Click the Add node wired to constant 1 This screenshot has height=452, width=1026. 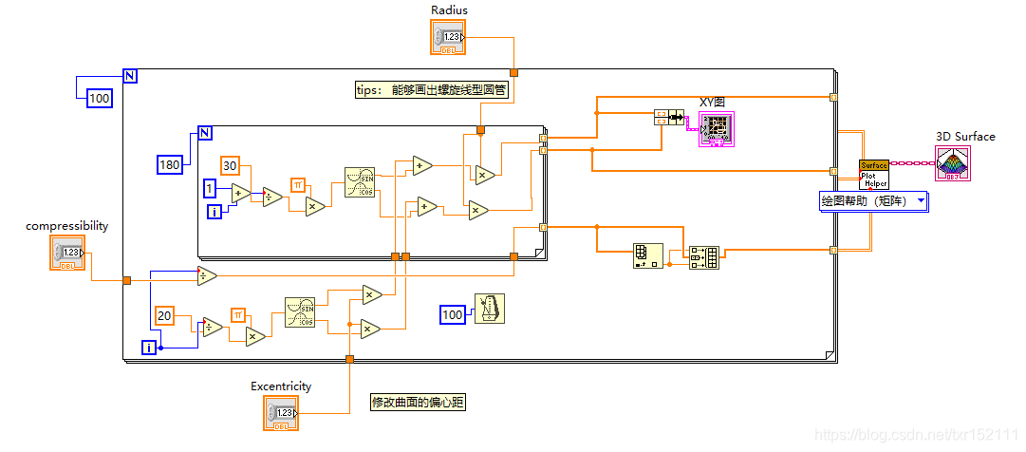(x=239, y=194)
